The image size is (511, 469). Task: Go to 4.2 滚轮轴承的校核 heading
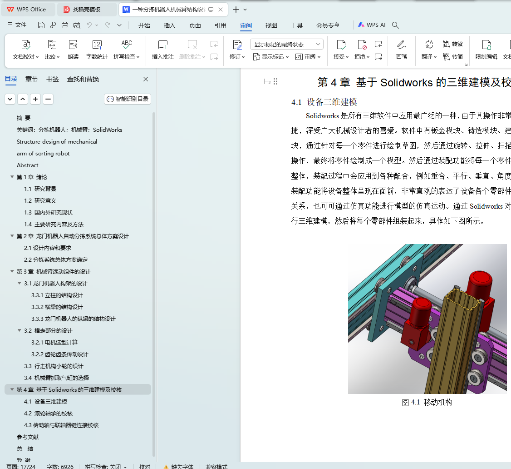(48, 413)
